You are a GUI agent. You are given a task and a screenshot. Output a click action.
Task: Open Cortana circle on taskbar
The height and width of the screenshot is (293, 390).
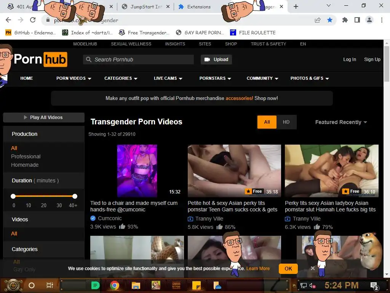coord(32,285)
